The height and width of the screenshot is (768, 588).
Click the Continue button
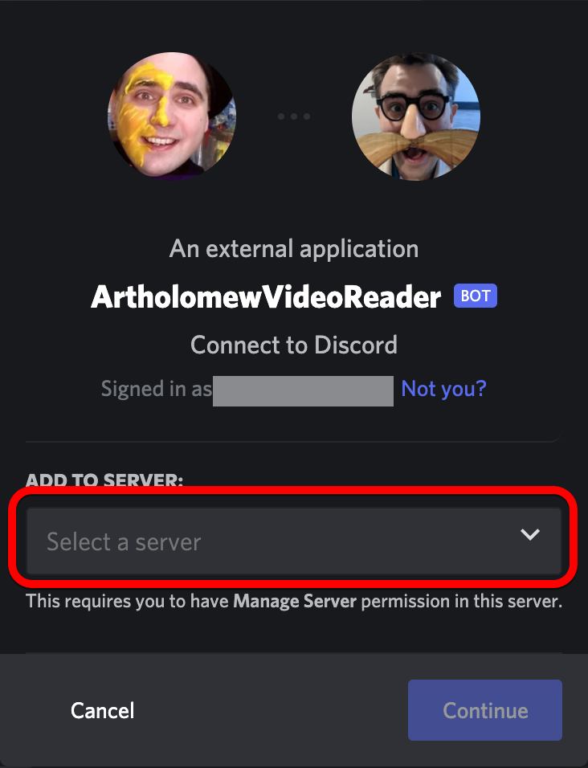coord(484,710)
